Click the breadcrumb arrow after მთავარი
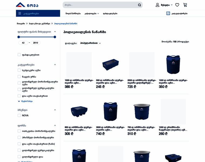Image resolution: width=205 pixels, height=162 pixels. coord(27,24)
